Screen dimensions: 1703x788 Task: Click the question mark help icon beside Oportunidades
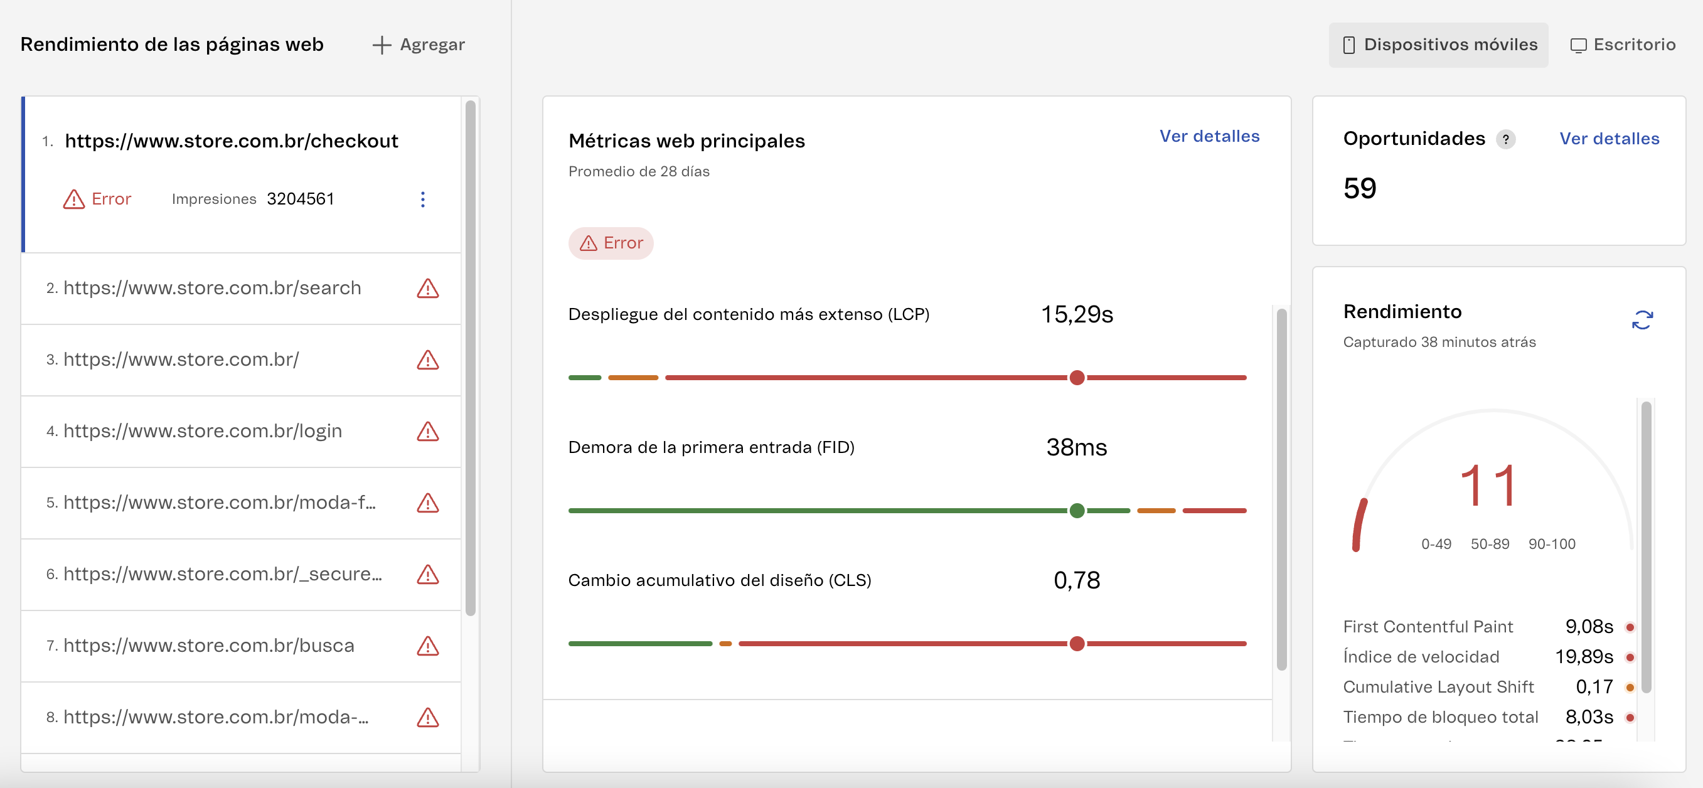[x=1505, y=139]
